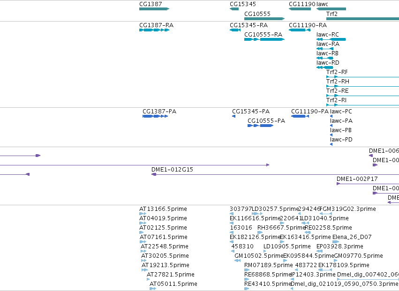Click the AT04019.5prime EST label
Image resolution: width=399 pixels, height=291 pixels.
[x=163, y=218]
